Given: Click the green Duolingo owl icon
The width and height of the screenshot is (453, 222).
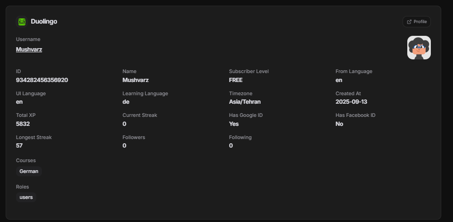Looking at the screenshot, I should point(22,22).
